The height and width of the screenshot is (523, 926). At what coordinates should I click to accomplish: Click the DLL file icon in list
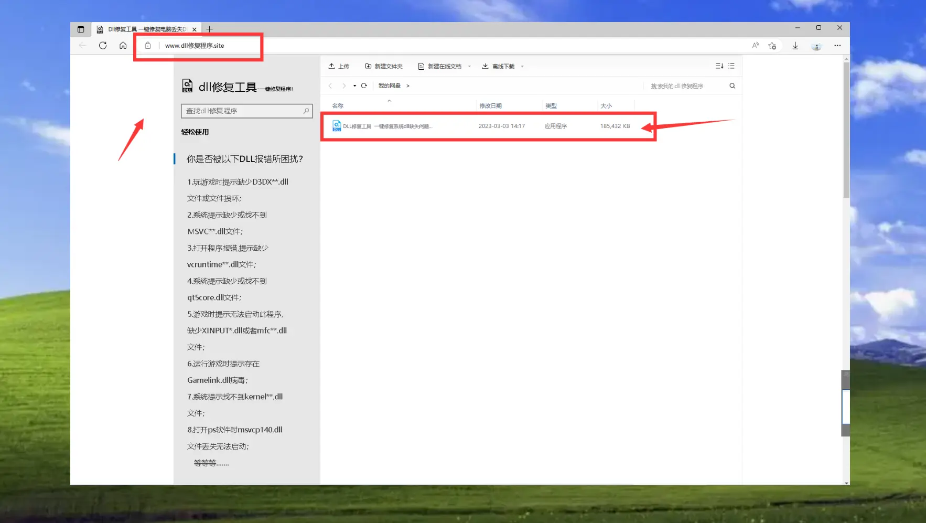pyautogui.click(x=337, y=126)
